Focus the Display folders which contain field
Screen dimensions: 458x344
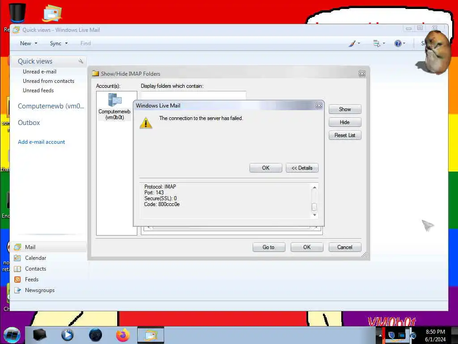[193, 95]
